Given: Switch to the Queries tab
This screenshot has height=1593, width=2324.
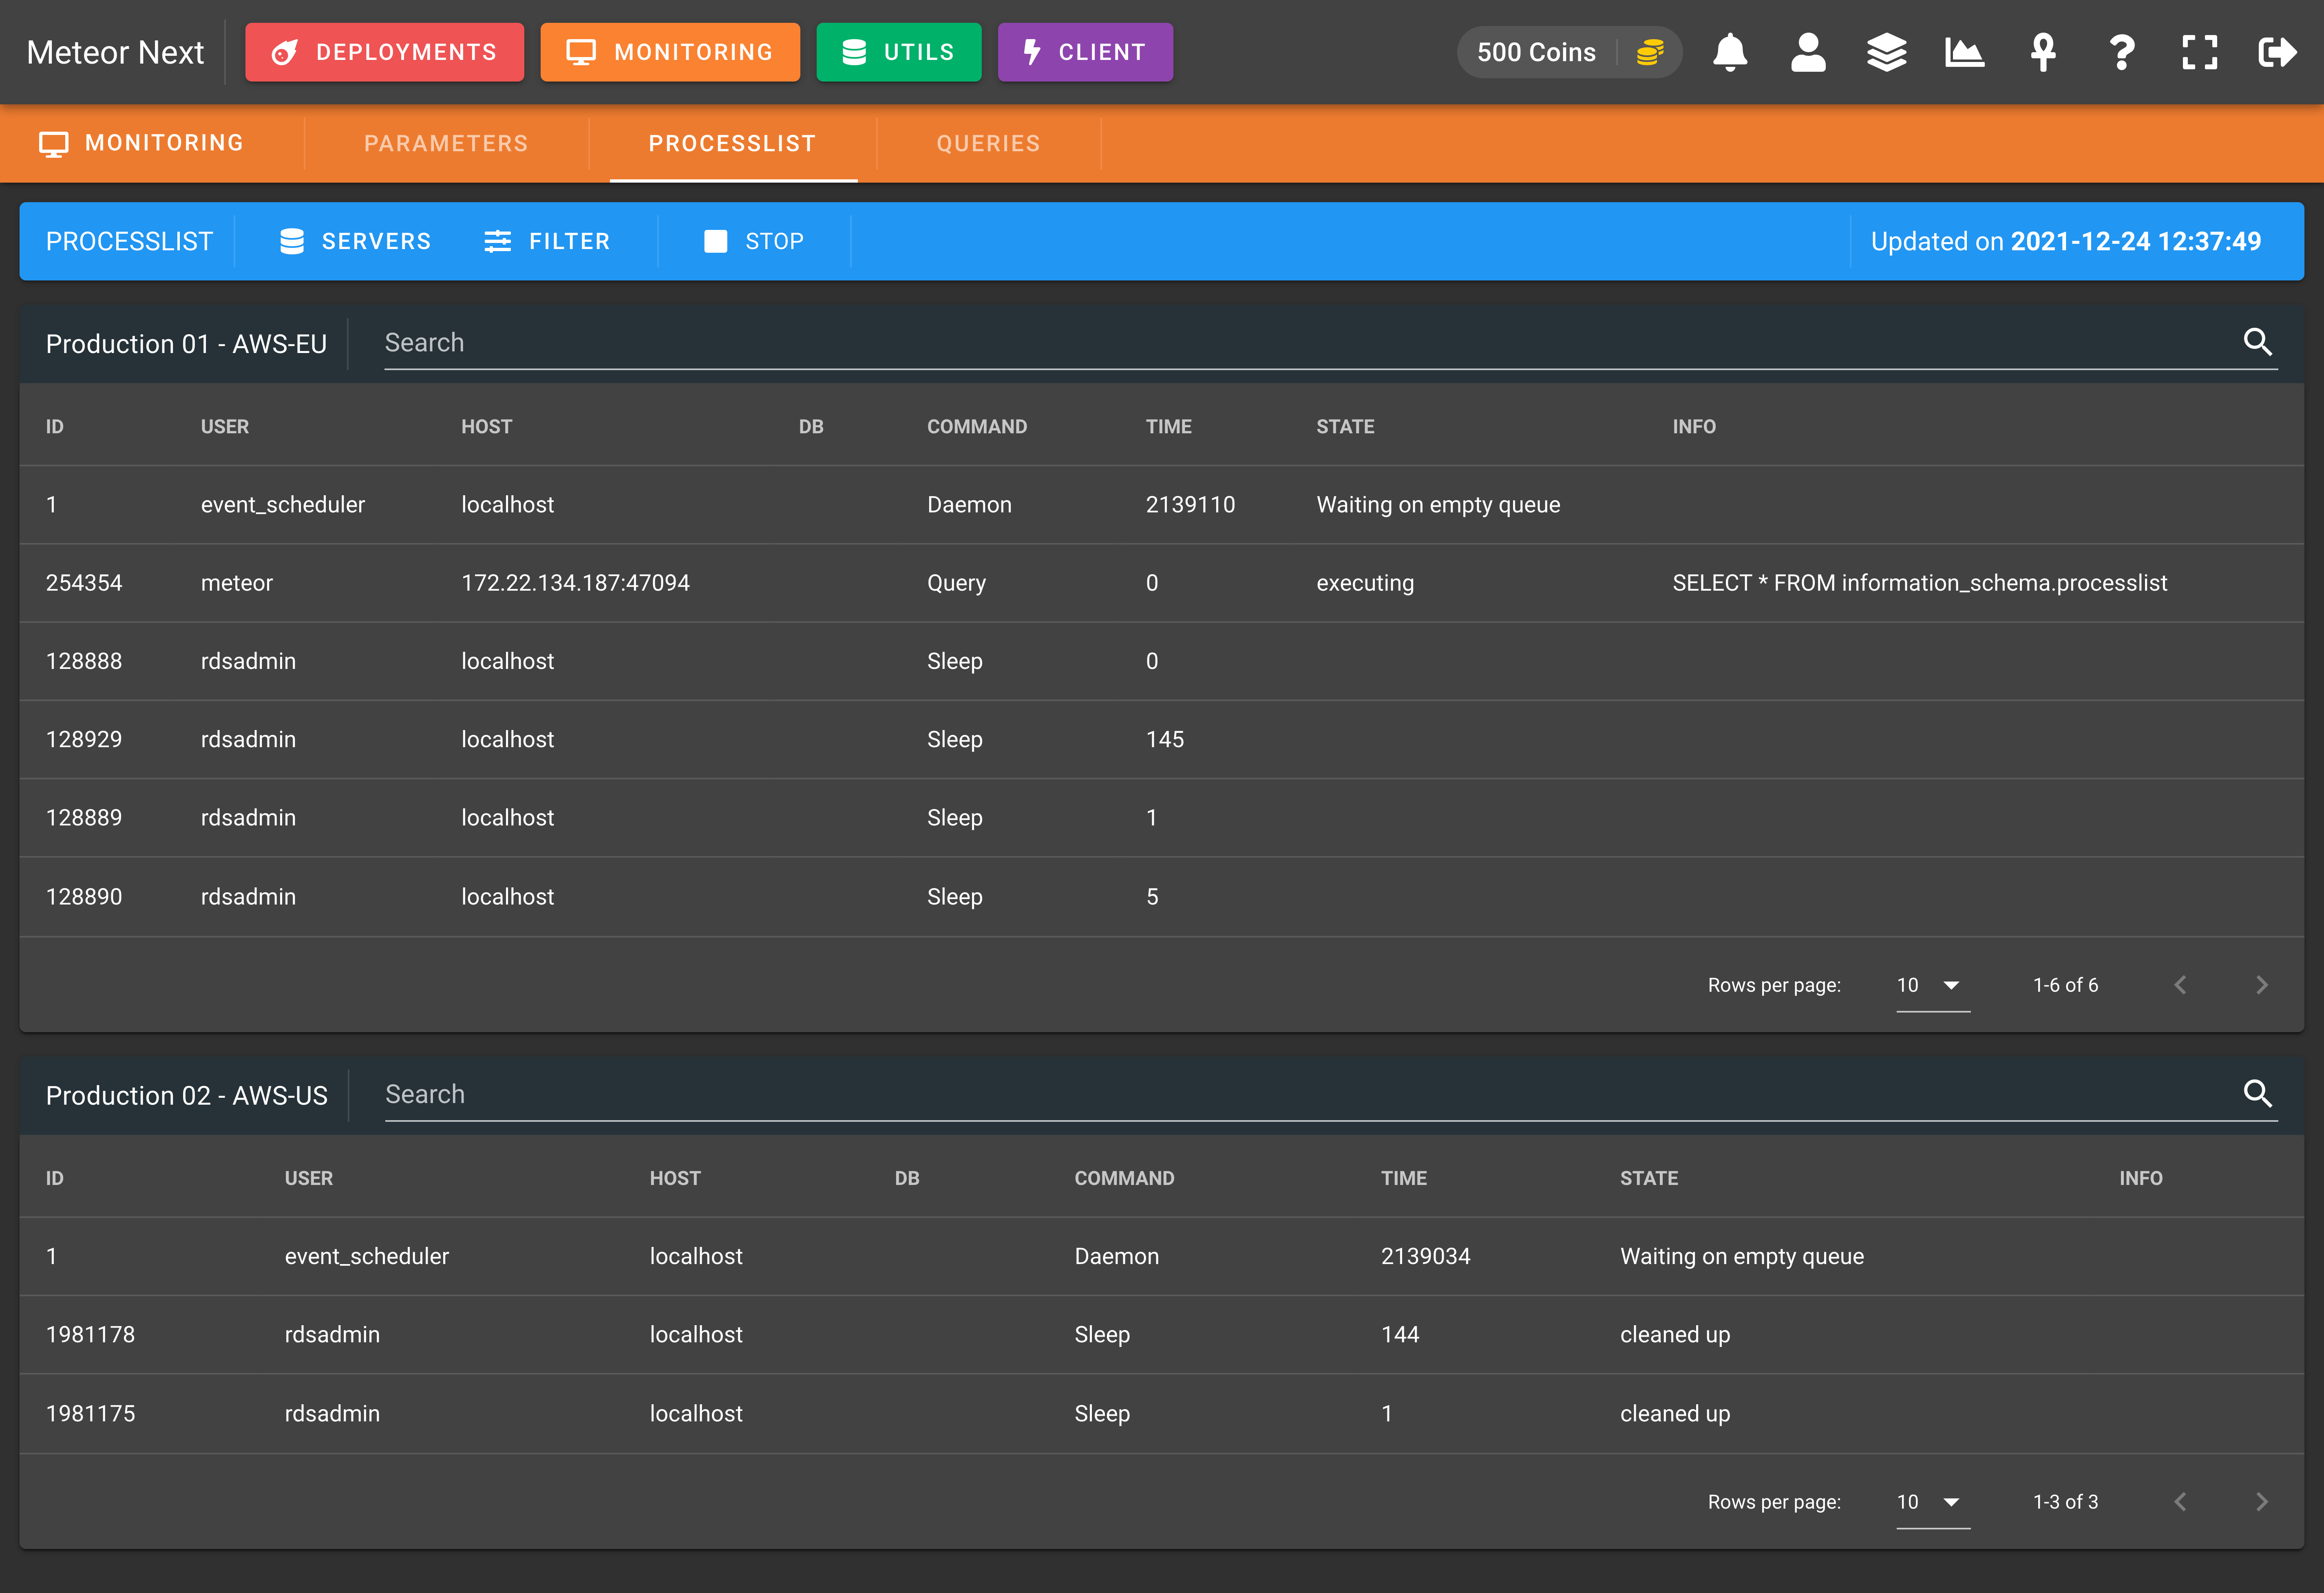Looking at the screenshot, I should pyautogui.click(x=988, y=143).
